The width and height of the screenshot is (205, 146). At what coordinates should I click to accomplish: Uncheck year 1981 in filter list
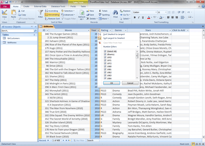pos(105,69)
